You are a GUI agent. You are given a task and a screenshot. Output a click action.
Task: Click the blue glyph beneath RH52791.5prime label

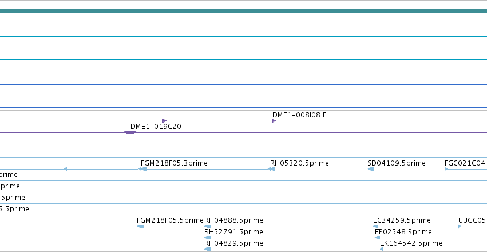click(208, 238)
